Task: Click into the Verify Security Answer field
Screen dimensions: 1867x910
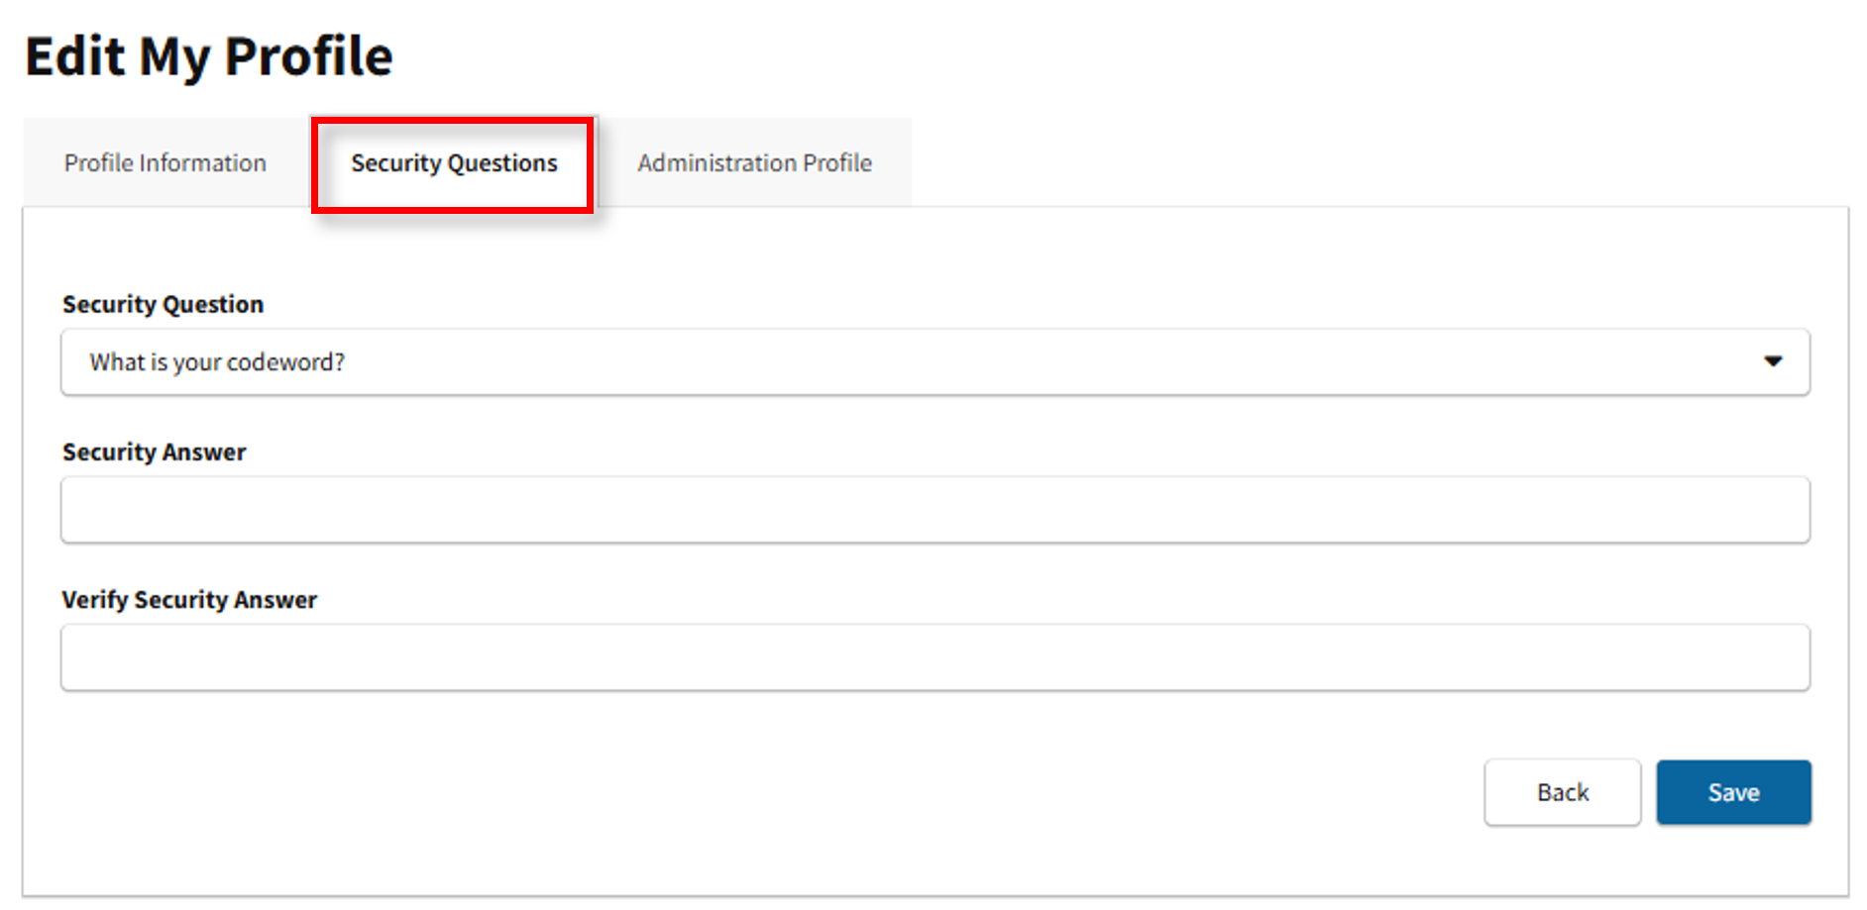Action: tap(934, 657)
